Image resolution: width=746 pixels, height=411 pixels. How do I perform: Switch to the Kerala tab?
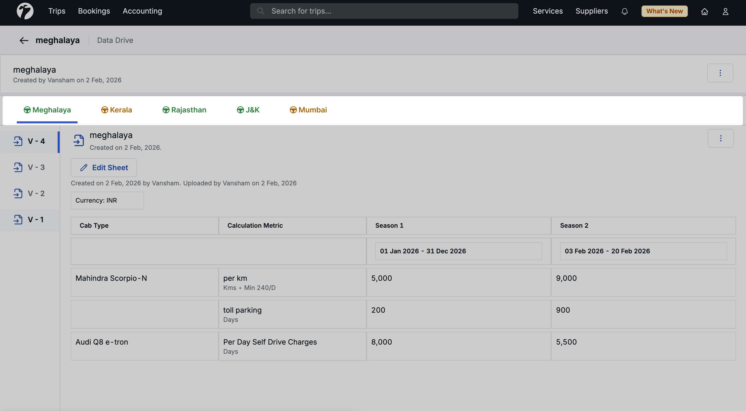point(116,110)
